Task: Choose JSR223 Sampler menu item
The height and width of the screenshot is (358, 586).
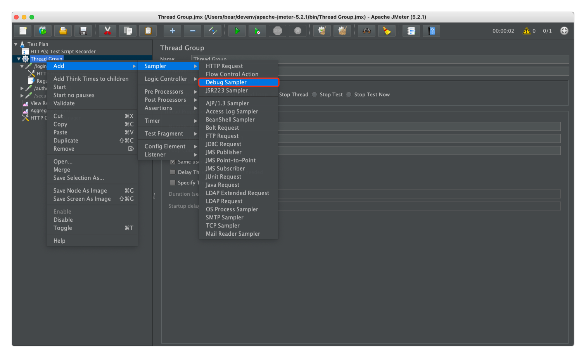Action: [239, 90]
